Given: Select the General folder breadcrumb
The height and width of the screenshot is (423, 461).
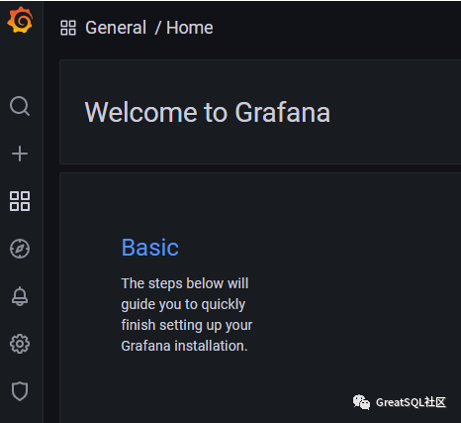Looking at the screenshot, I should tap(116, 28).
